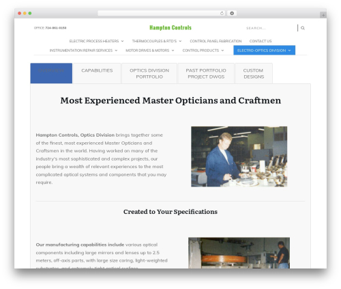Image resolution: width=341 pixels, height=289 pixels.
Task: Open the Optics Division Portfolio tab
Action: 149,73
